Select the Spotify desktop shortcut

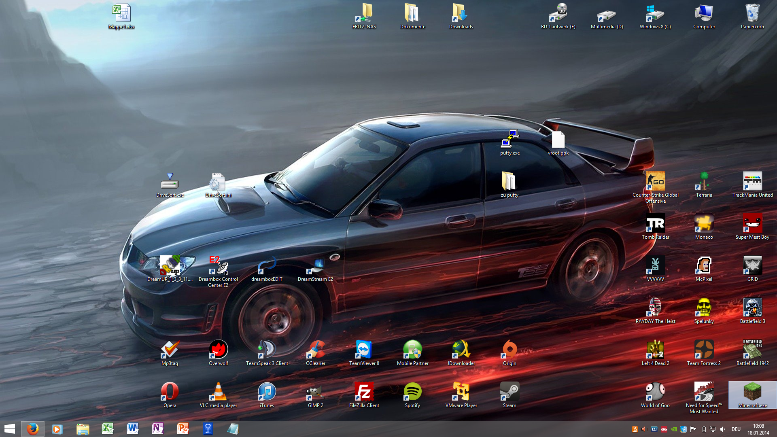point(412,392)
